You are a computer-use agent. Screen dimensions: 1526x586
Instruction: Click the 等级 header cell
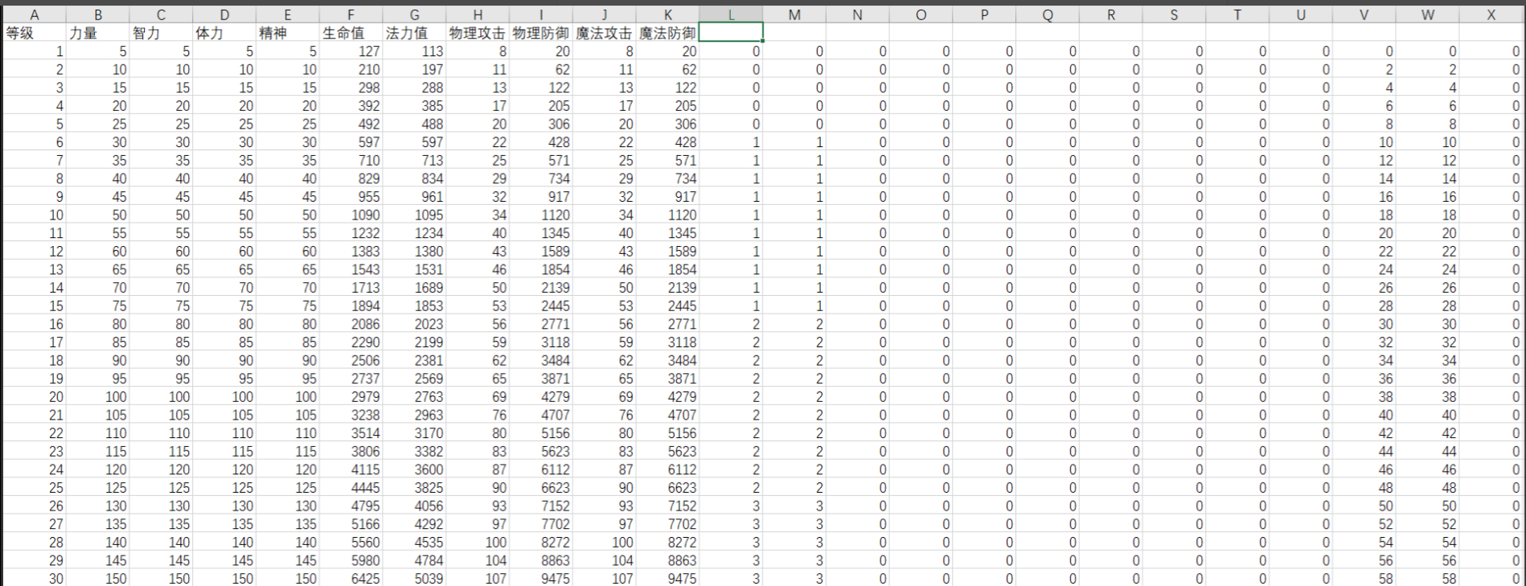(x=34, y=33)
